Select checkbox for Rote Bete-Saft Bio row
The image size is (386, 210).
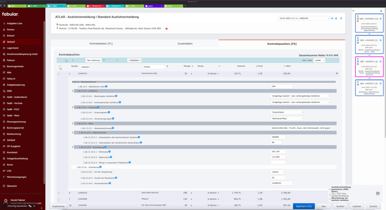tap(59, 193)
